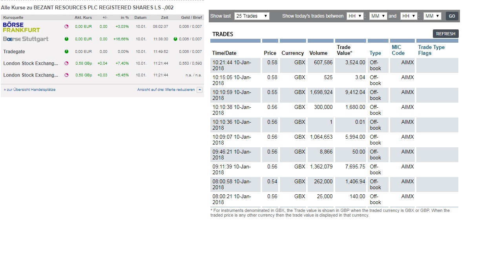Collapse list with the up-arrow icon

[199, 90]
